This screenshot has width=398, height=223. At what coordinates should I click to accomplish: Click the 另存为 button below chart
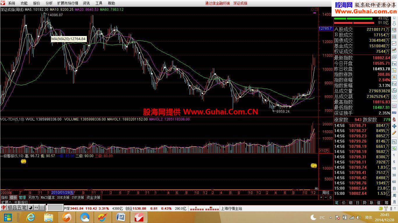point(33,197)
